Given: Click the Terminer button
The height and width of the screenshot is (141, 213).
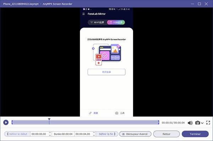Looking at the screenshot, I should [195, 134].
